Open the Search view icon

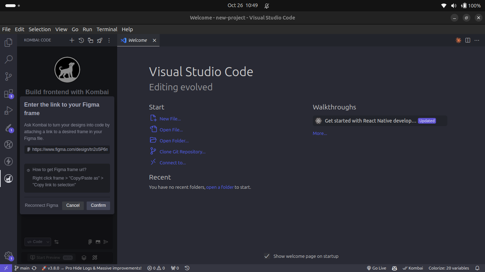pos(9,59)
